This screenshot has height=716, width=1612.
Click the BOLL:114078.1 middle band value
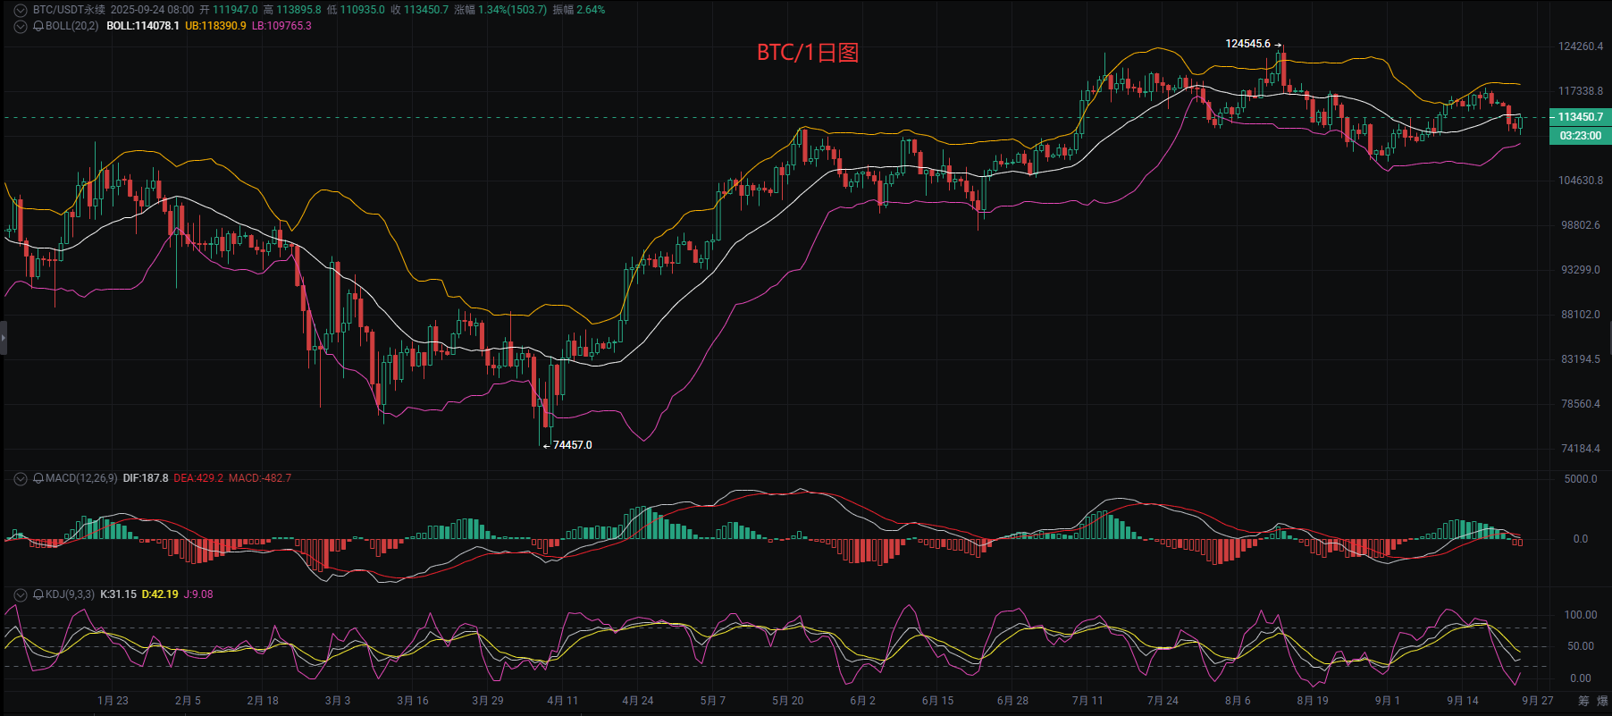pyautogui.click(x=143, y=26)
